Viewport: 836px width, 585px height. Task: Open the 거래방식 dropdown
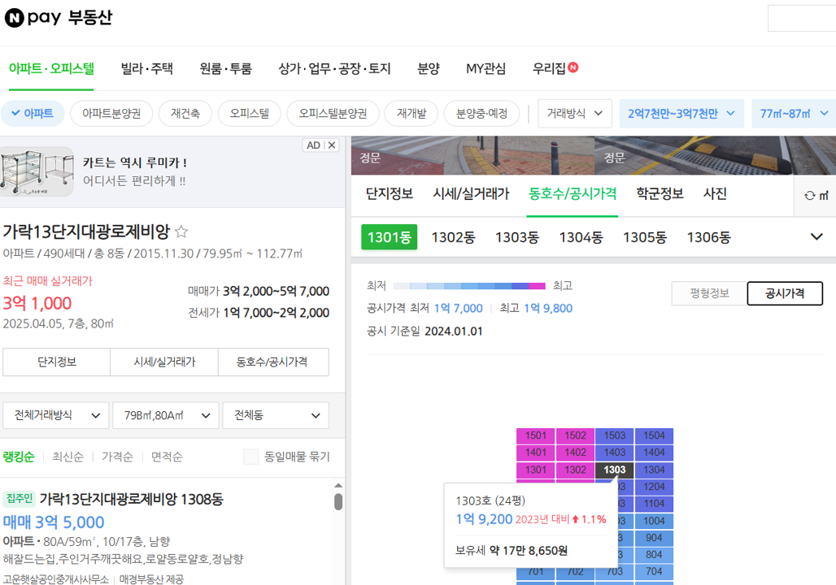[574, 113]
